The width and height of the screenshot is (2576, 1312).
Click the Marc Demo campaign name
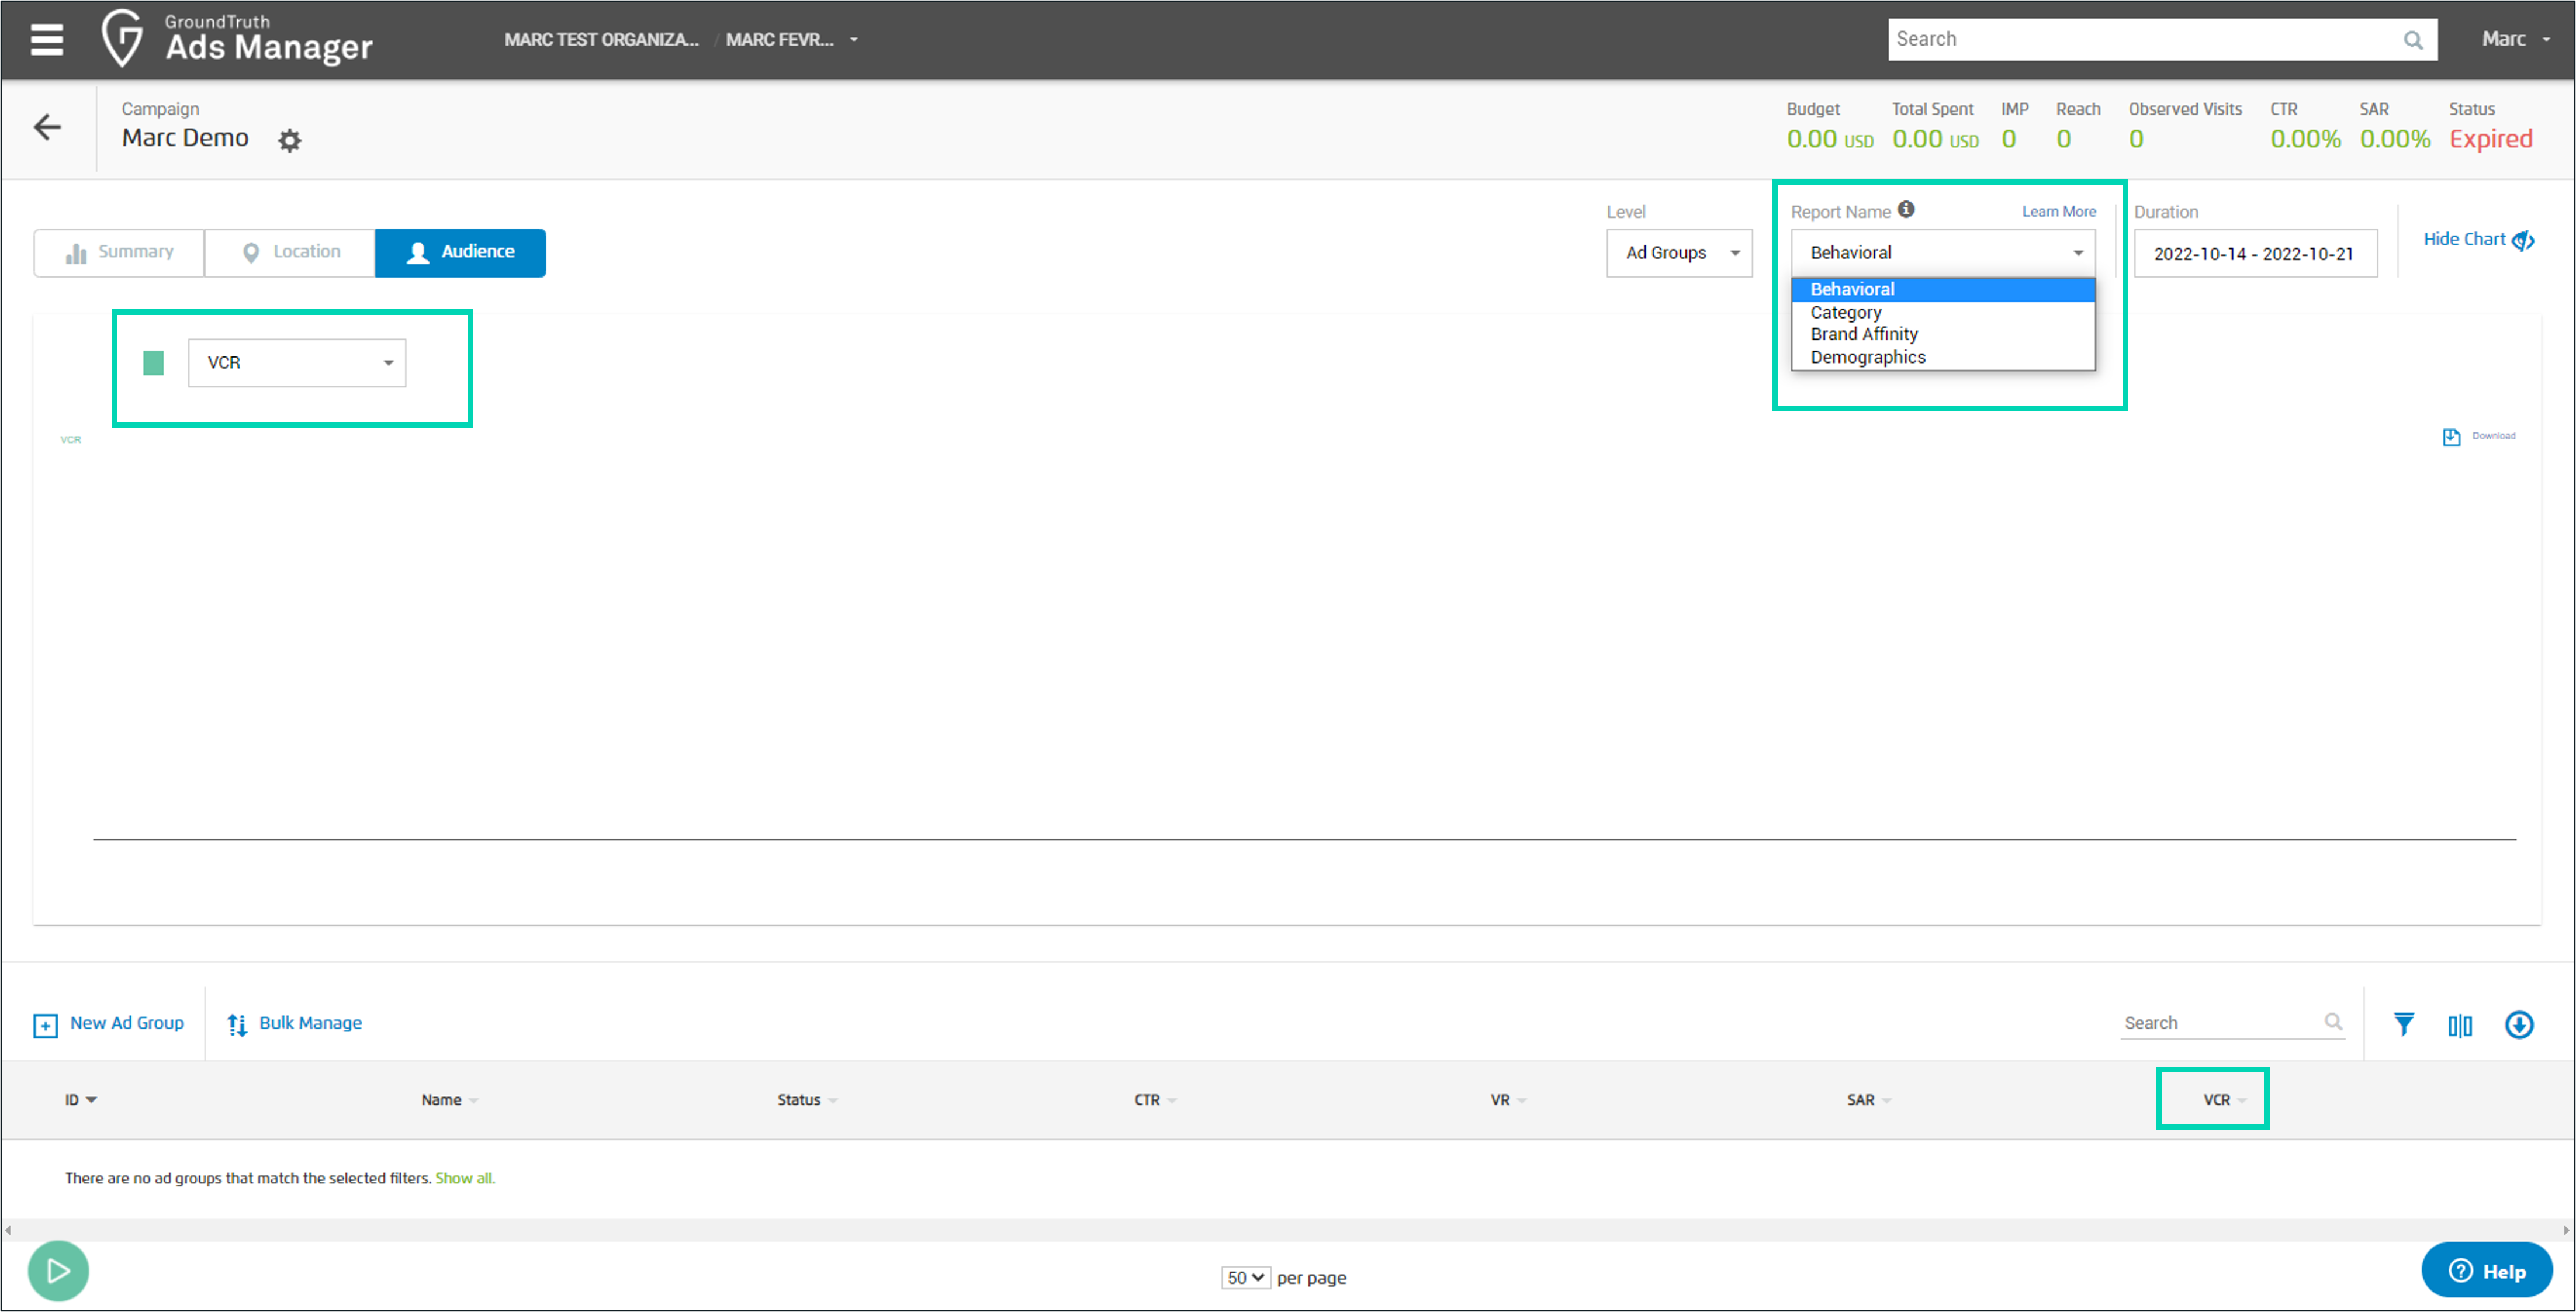185,138
